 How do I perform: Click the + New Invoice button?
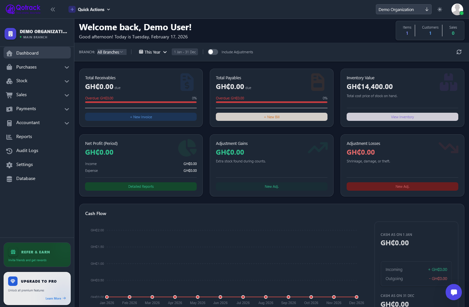[x=141, y=117]
